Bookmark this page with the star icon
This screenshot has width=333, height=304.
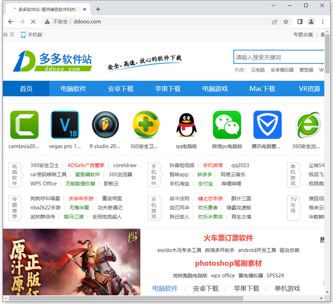(286, 22)
